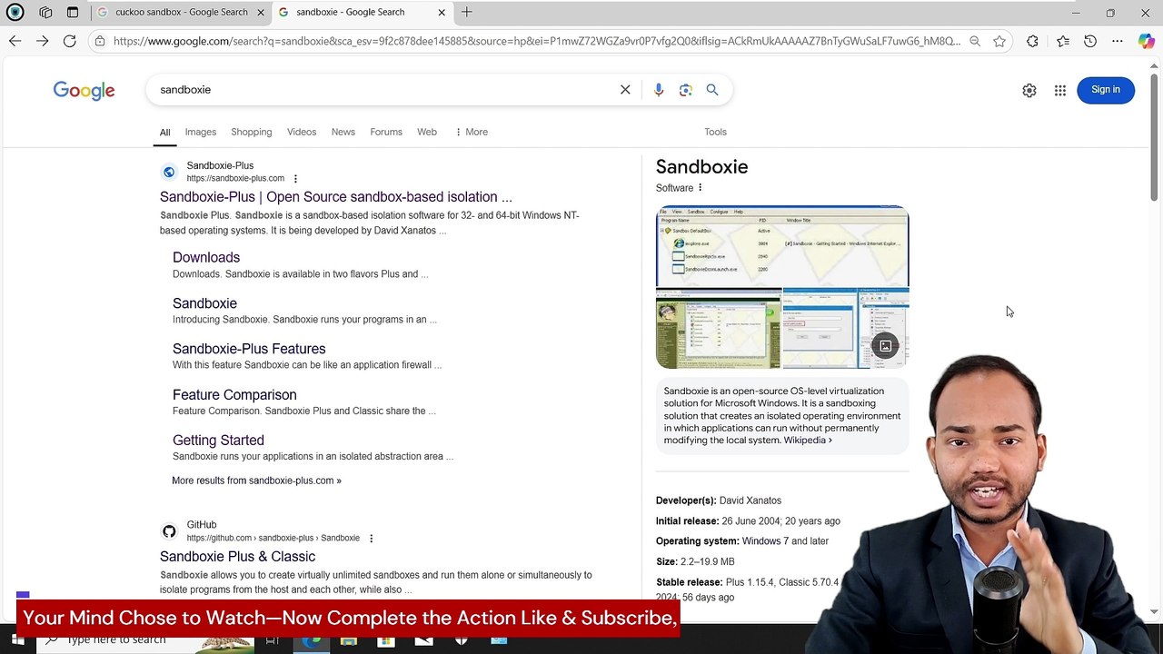Close the cuckoo sandbox tab
The width and height of the screenshot is (1163, 654).
click(x=261, y=12)
